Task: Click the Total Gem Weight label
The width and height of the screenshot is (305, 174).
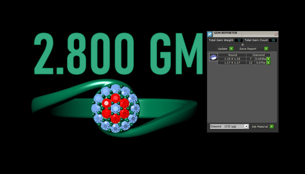Action: 221,40
